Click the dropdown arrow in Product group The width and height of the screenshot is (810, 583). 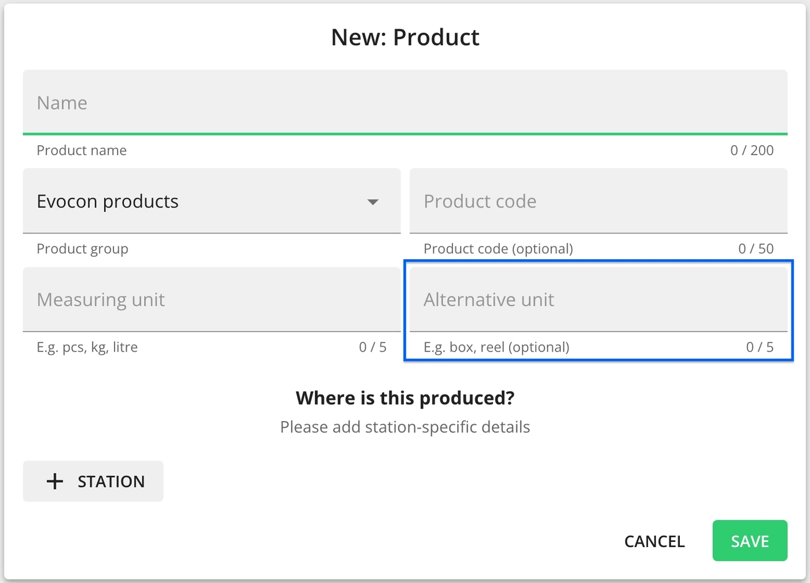pos(373,202)
